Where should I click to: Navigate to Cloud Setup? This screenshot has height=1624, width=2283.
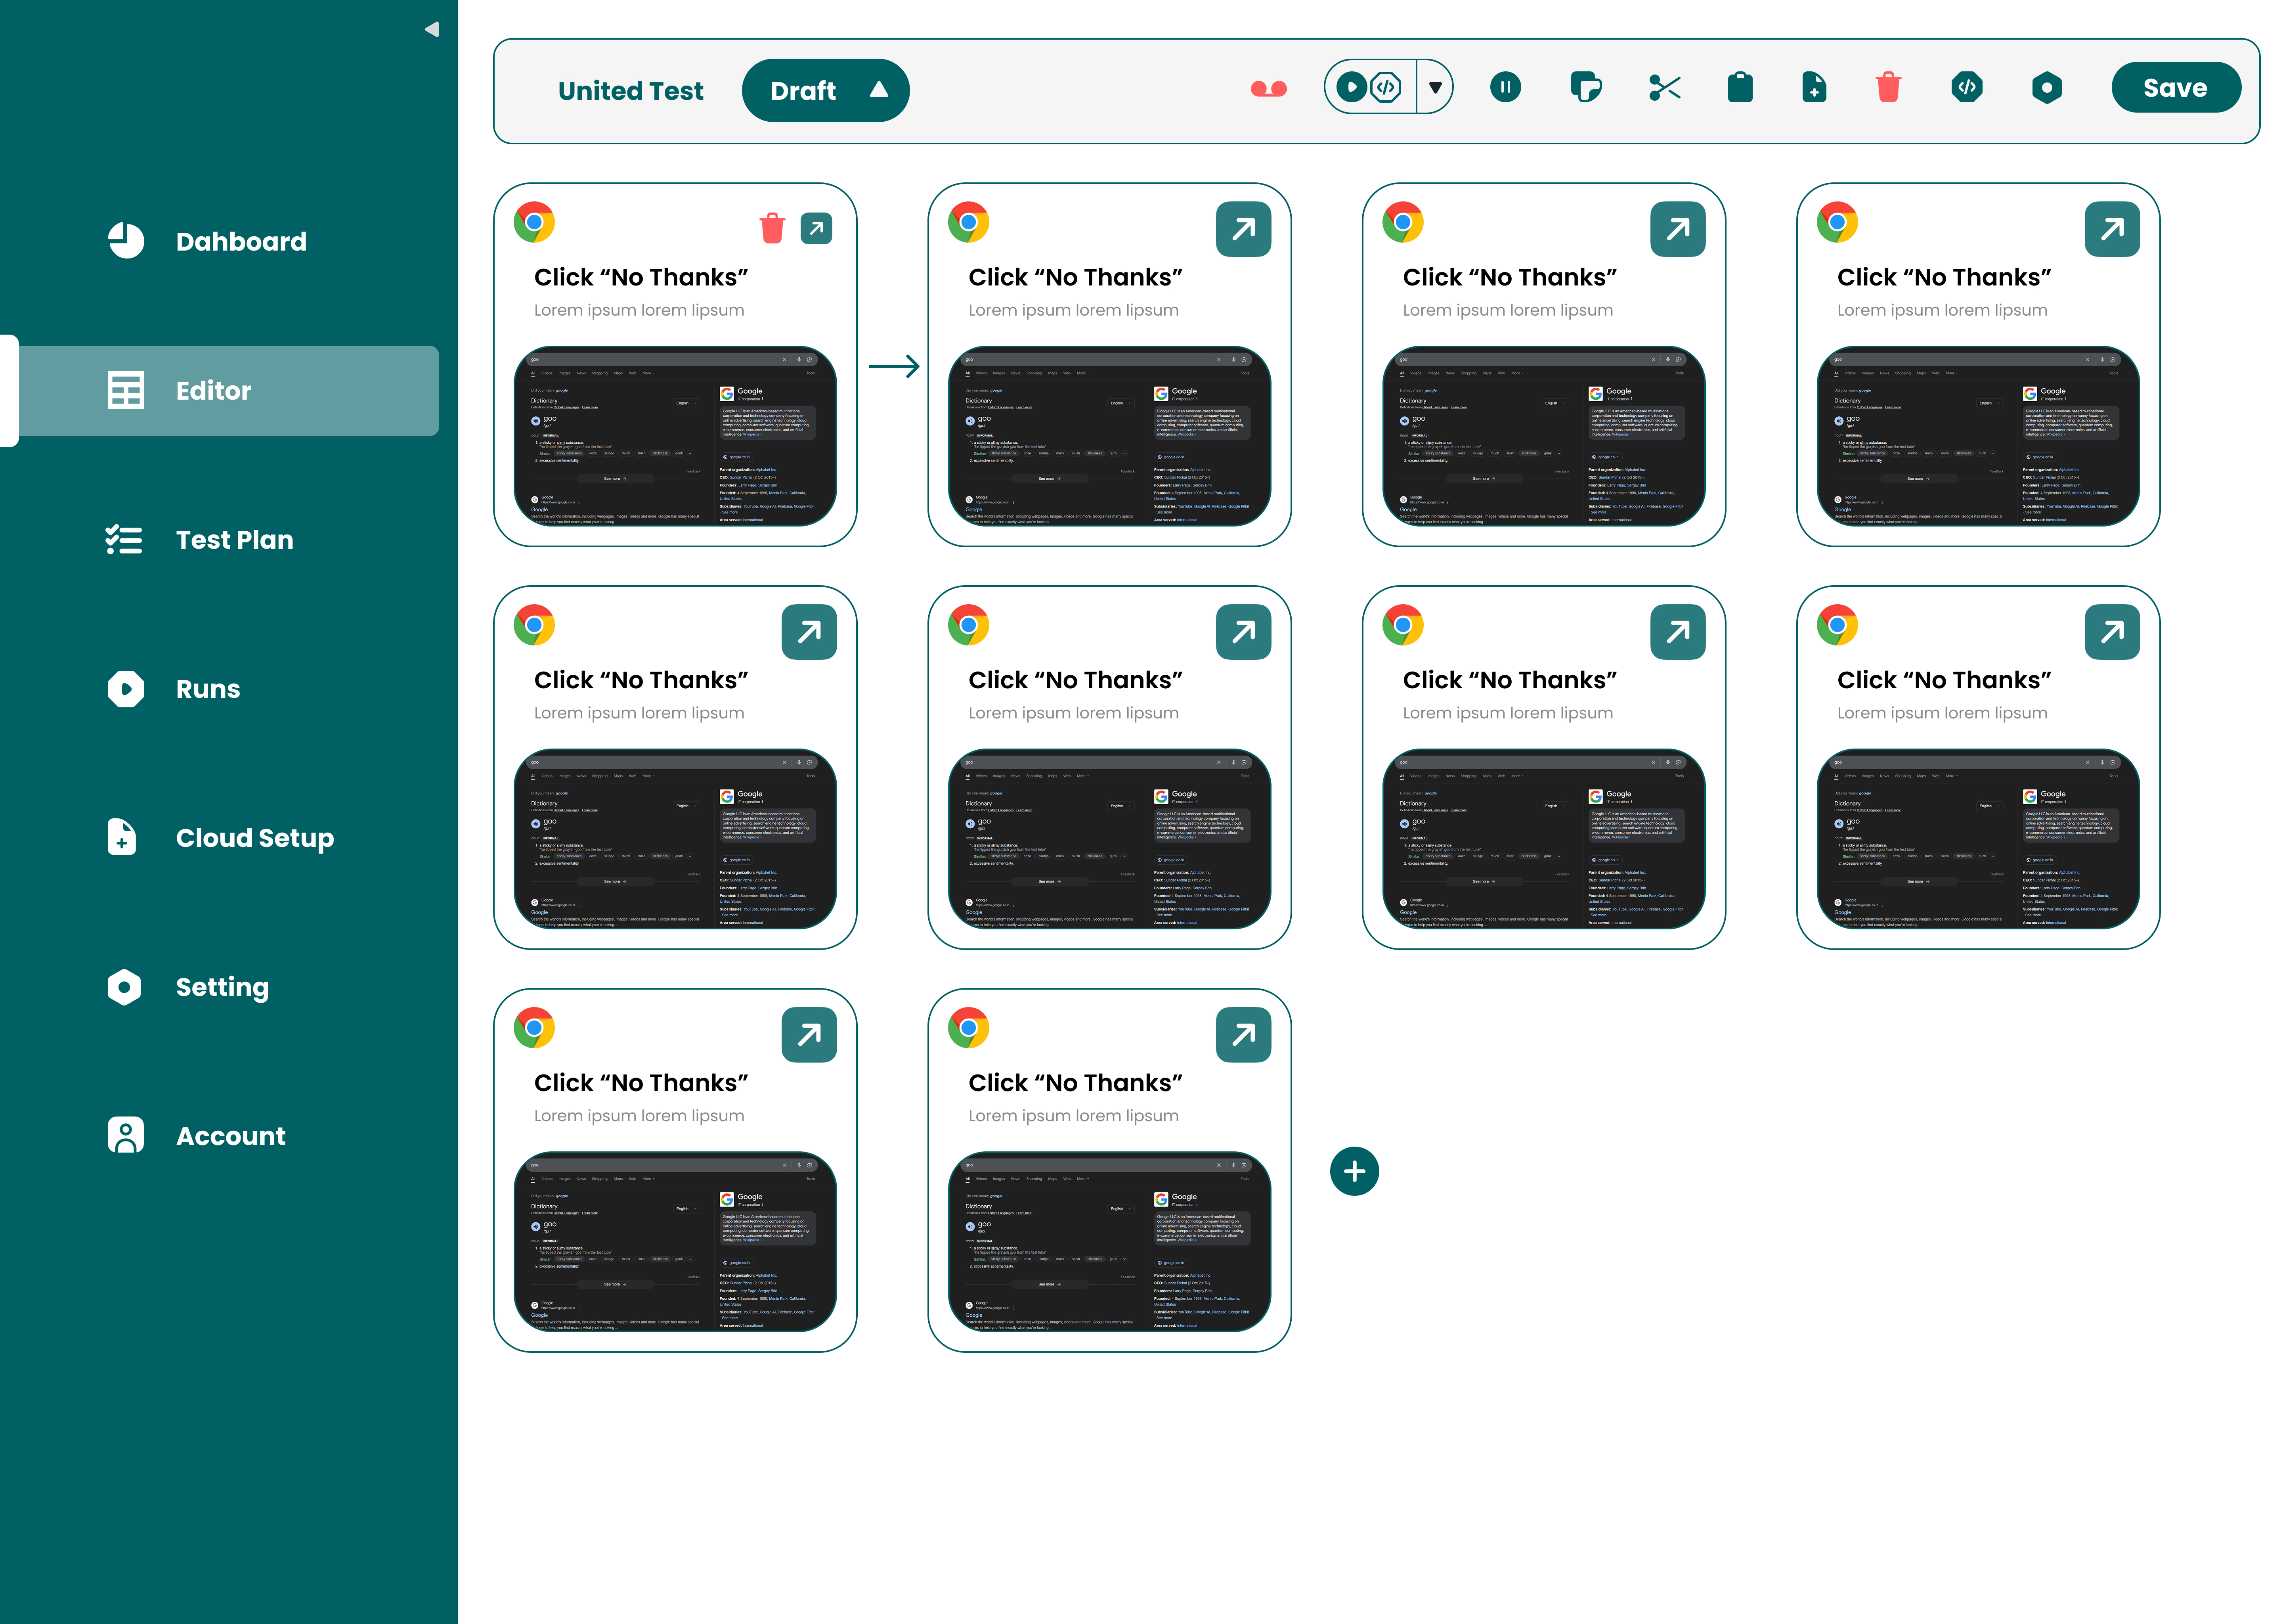coord(220,838)
